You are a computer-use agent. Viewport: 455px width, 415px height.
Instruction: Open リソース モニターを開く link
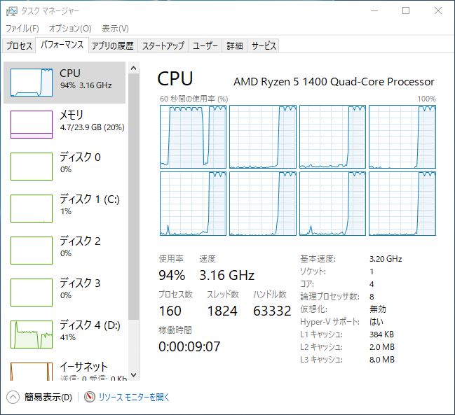(134, 397)
